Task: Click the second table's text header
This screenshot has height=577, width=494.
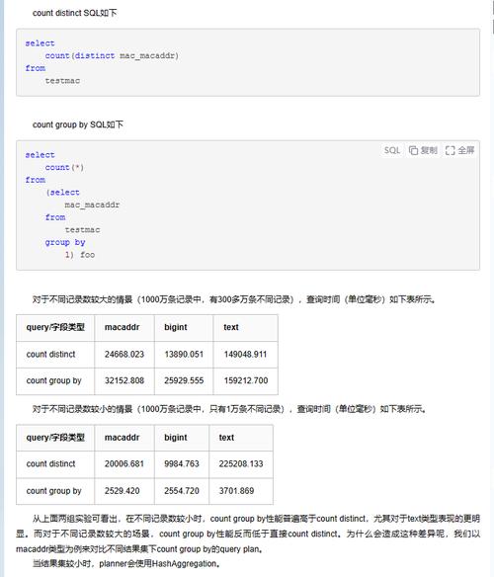Action: pyautogui.click(x=226, y=438)
